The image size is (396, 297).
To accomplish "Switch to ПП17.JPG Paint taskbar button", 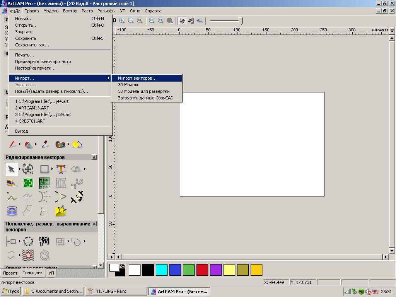I will (x=116, y=291).
